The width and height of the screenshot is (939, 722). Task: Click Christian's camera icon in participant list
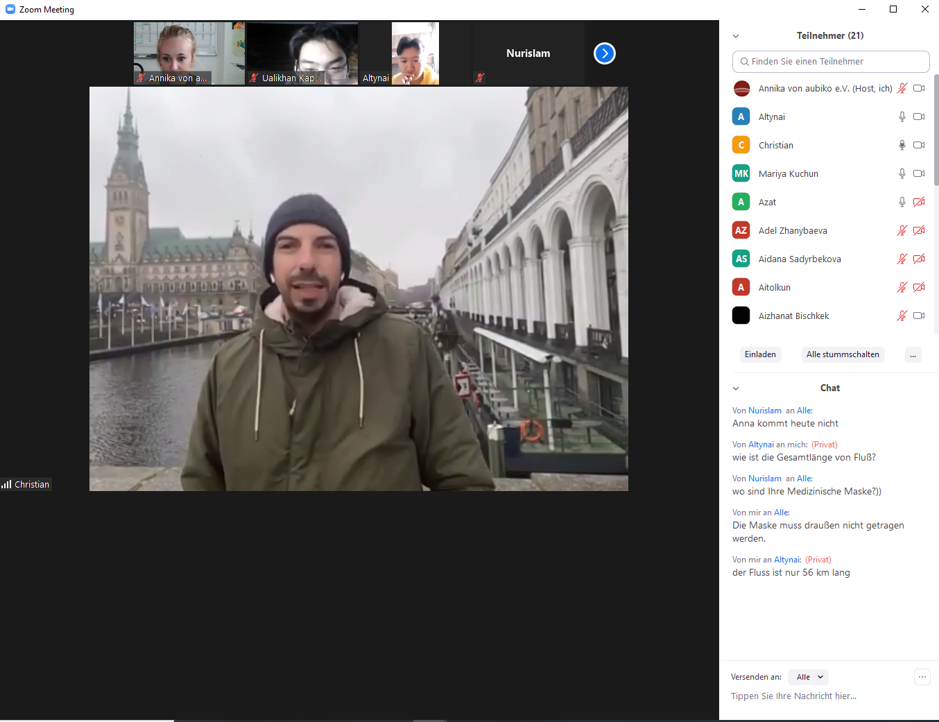919,145
